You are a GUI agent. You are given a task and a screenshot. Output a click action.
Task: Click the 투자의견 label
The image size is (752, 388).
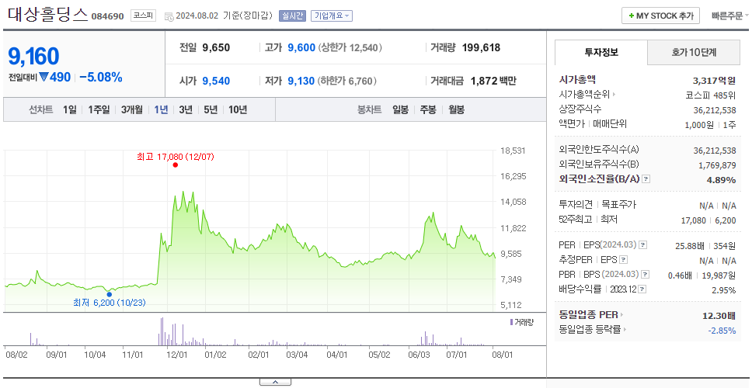point(576,205)
